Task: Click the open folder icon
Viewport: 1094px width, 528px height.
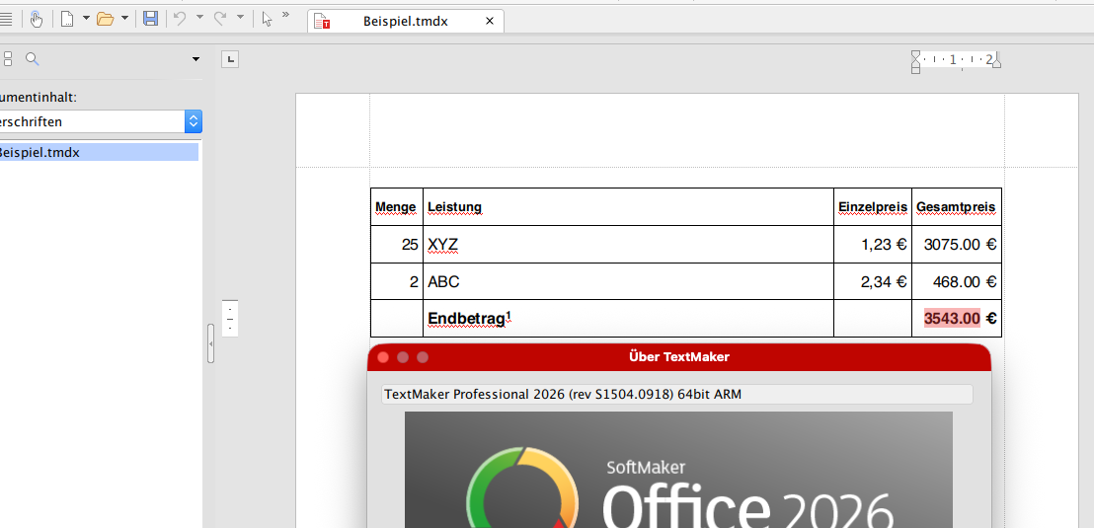Action: pyautogui.click(x=106, y=19)
